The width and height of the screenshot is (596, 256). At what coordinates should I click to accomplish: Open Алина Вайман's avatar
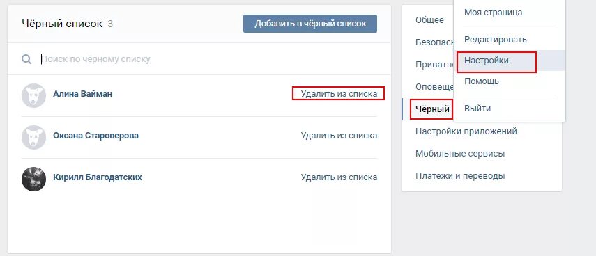pos(34,95)
